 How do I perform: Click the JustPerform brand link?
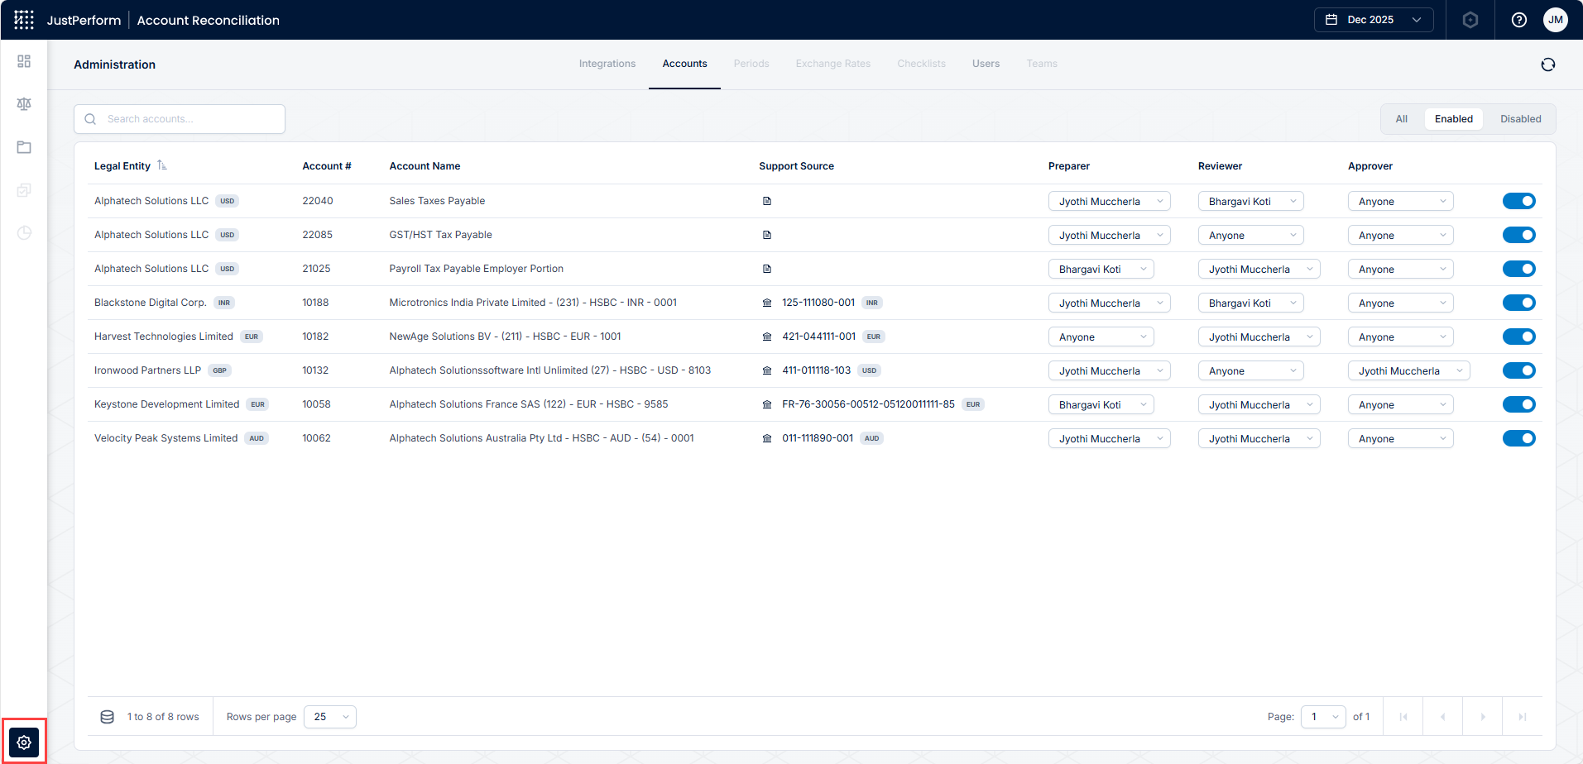click(84, 20)
